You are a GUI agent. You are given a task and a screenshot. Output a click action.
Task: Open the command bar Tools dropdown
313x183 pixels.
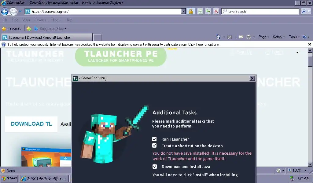point(294,37)
